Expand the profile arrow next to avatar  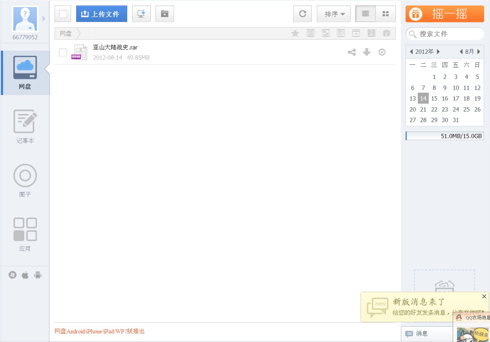click(x=44, y=18)
